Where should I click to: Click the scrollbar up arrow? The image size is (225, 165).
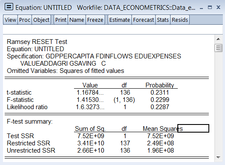pyautogui.click(x=218, y=39)
